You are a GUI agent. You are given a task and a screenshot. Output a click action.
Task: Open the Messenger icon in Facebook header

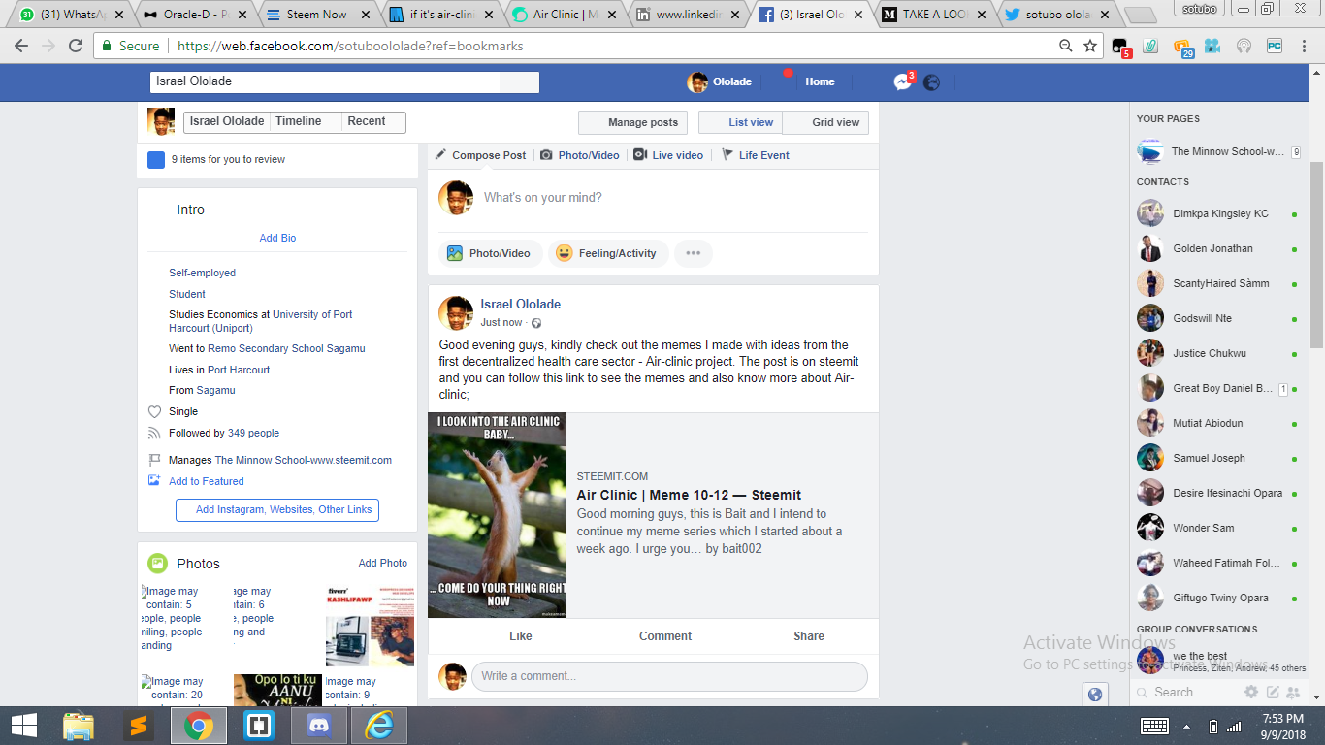tap(902, 82)
